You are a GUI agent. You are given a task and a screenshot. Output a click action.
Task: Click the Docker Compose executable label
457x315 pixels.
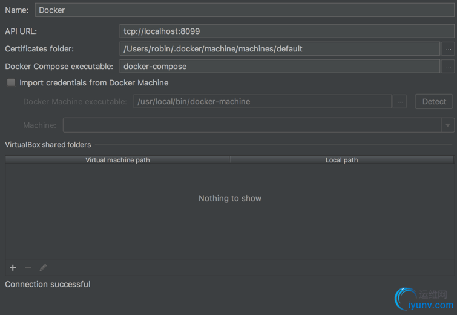tap(59, 67)
